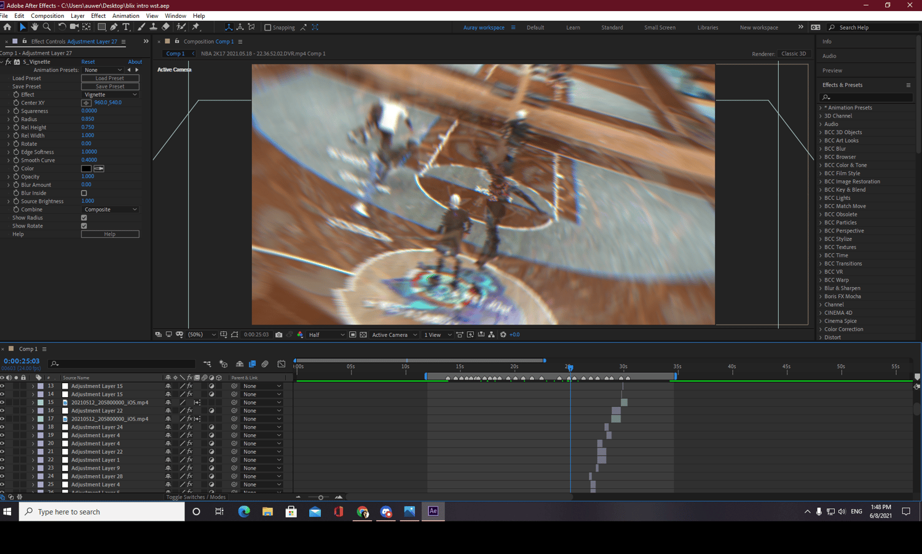Uncheck the Show Radius checkbox
This screenshot has width=922, height=554.
click(x=84, y=218)
